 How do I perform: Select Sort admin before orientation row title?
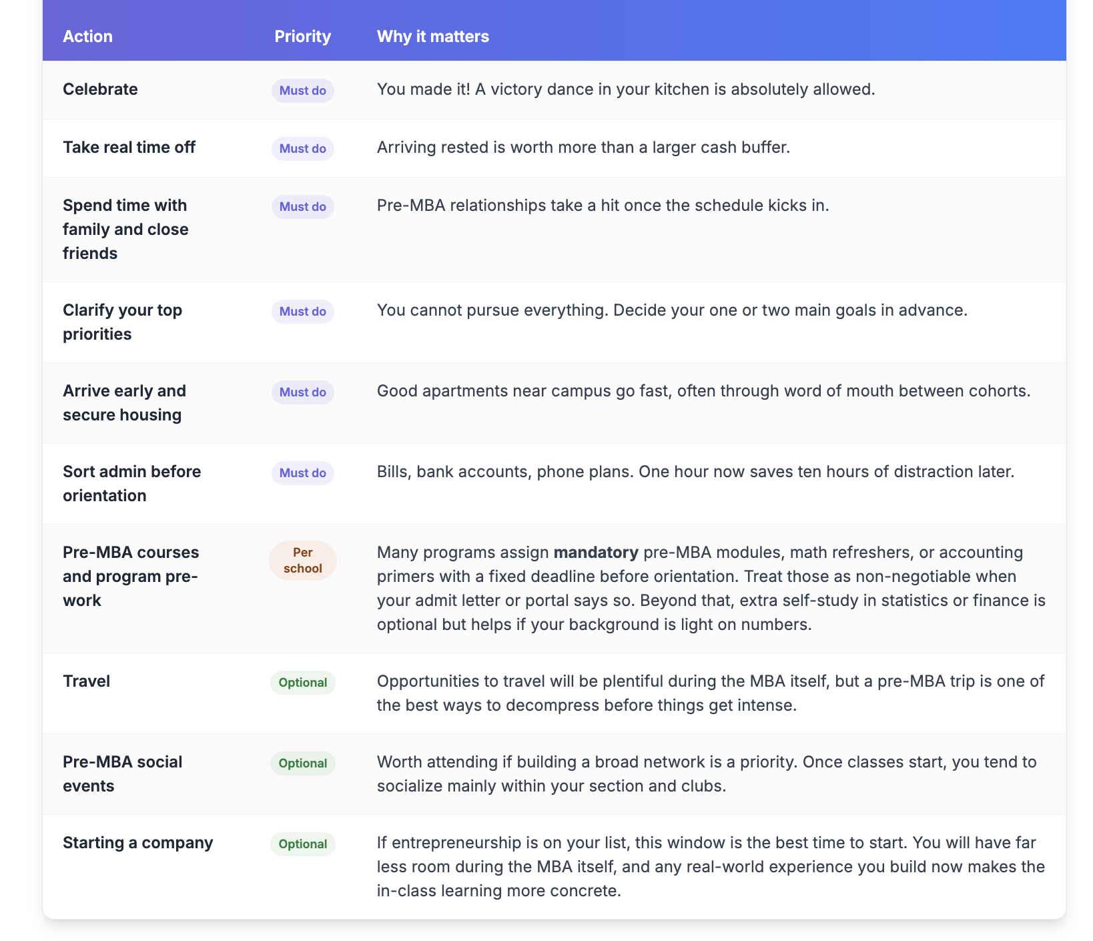tap(131, 484)
